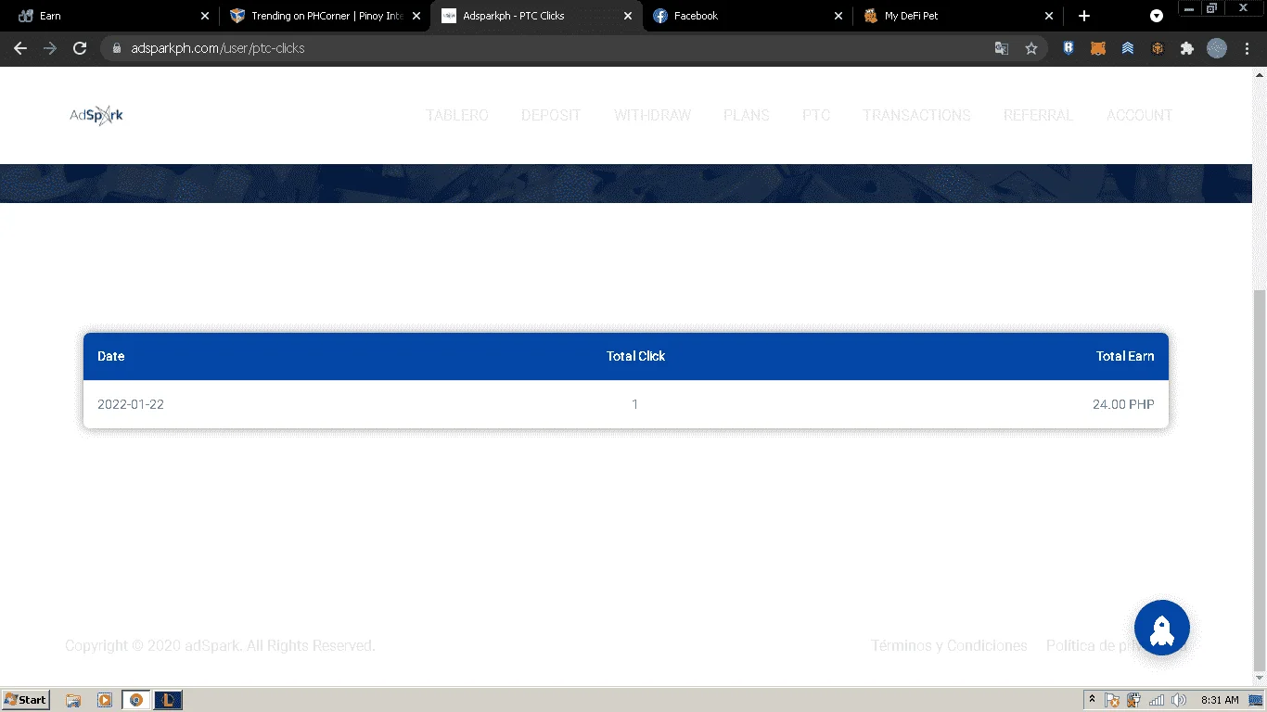Click the 24.00 PHP earnings cell
The height and width of the screenshot is (712, 1267).
pyautogui.click(x=1123, y=404)
